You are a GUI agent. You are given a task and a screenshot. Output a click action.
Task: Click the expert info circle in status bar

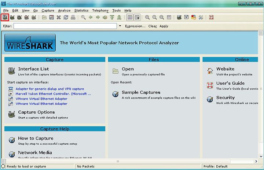click(3, 166)
